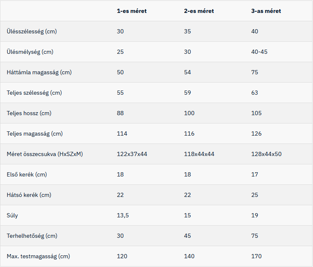
Task: Select the '128x44x50' folded size cell
Action: click(x=266, y=154)
